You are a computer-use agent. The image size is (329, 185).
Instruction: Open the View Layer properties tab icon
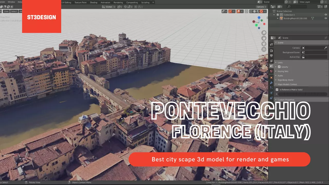coord(271,61)
